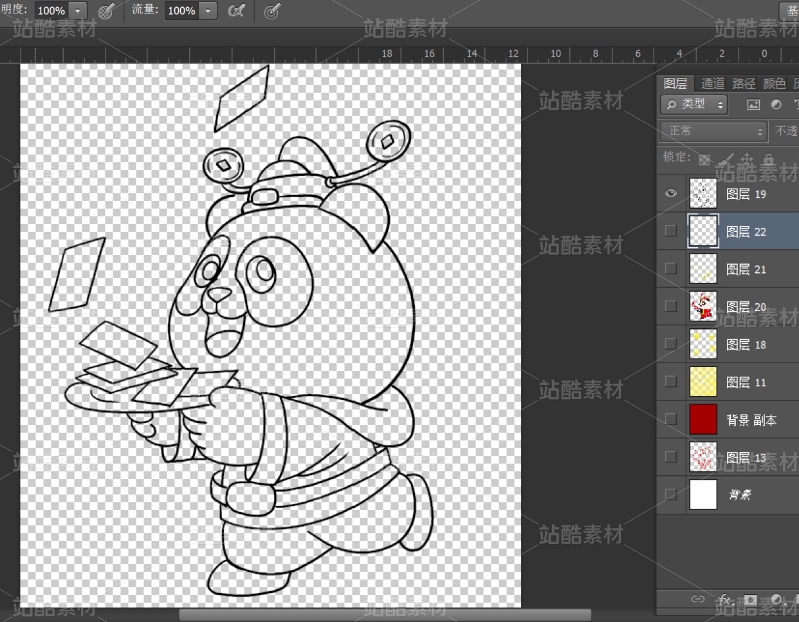Show 背景 layer visibility box
This screenshot has width=799, height=622.
click(671, 495)
